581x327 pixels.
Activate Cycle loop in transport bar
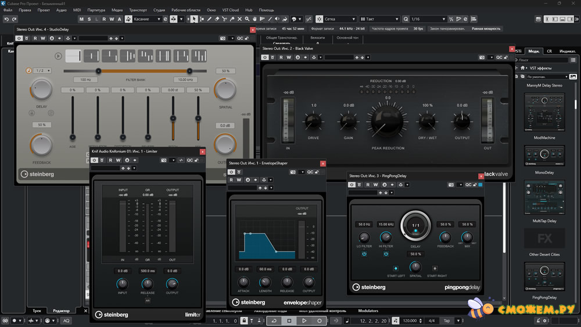pos(274,321)
